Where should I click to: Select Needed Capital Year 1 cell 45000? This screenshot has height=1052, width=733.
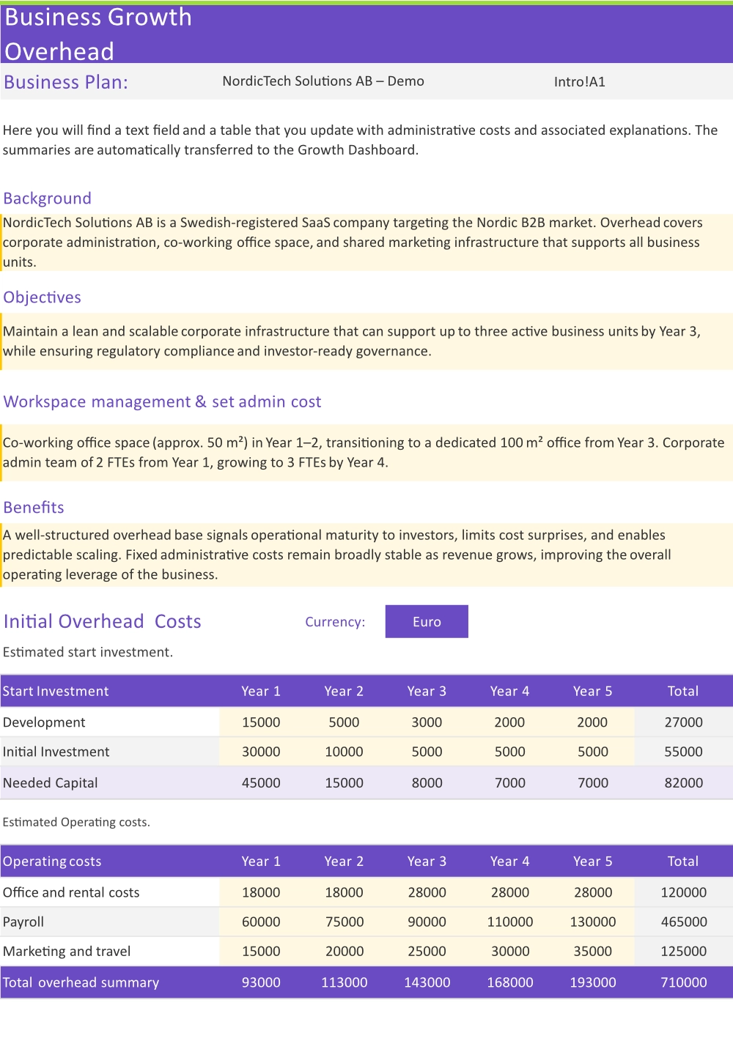point(261,782)
